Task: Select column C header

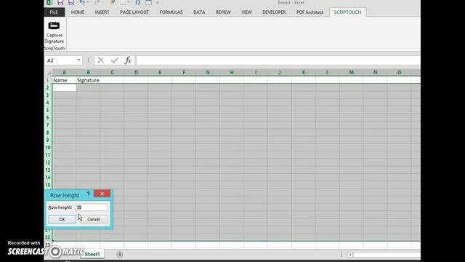Action: 112,73
